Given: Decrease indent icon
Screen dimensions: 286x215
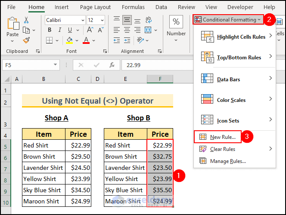Looking at the screenshot, I should [117, 40].
